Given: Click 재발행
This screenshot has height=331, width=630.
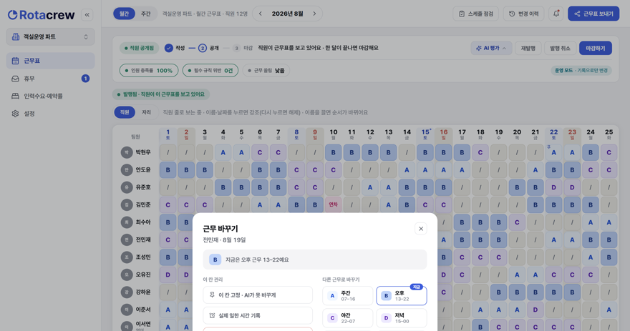Looking at the screenshot, I should [528, 48].
